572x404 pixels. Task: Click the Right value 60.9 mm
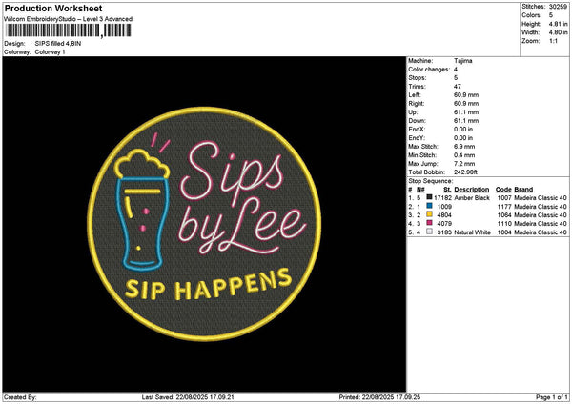point(466,104)
